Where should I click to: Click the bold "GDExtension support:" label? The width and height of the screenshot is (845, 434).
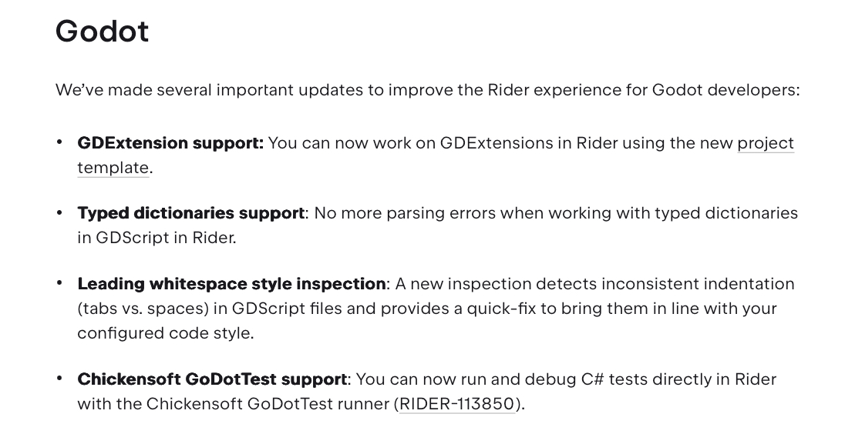[170, 143]
